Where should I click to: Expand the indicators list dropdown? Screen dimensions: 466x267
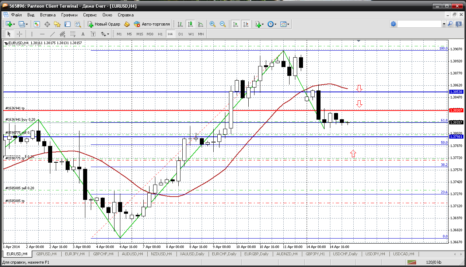tap(260, 24)
